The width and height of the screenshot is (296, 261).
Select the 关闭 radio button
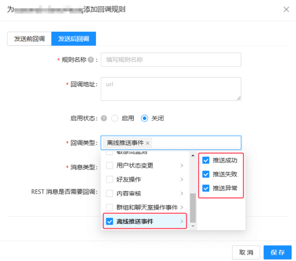tap(145, 118)
